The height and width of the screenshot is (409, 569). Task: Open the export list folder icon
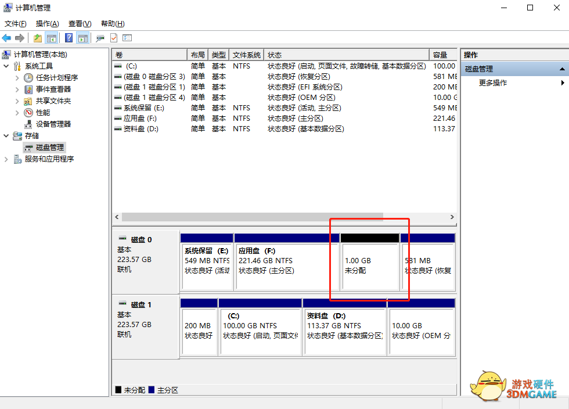click(x=37, y=37)
